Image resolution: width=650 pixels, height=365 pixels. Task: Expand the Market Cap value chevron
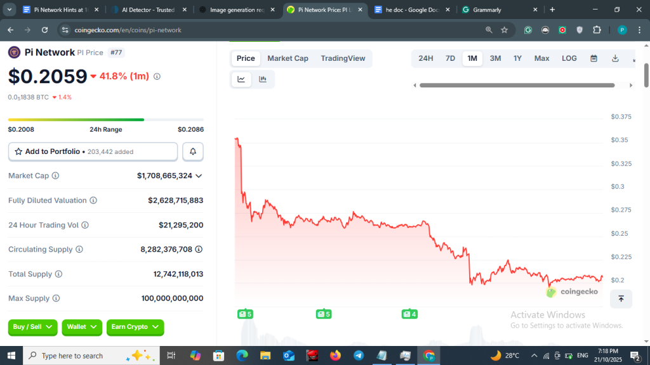199,176
